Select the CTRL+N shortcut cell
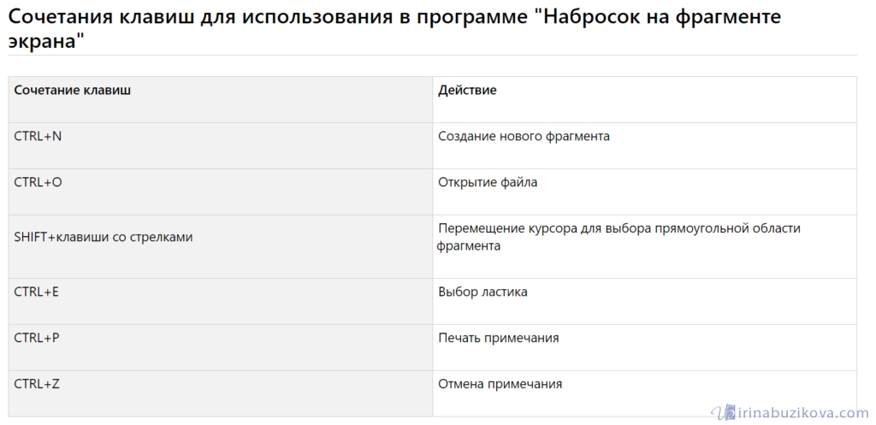Viewport: 876px width, 425px height. [38, 136]
